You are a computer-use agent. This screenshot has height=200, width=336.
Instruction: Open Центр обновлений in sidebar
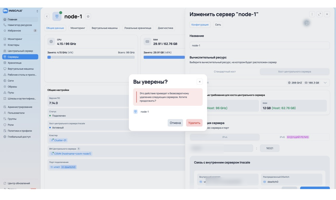[x=20, y=183]
